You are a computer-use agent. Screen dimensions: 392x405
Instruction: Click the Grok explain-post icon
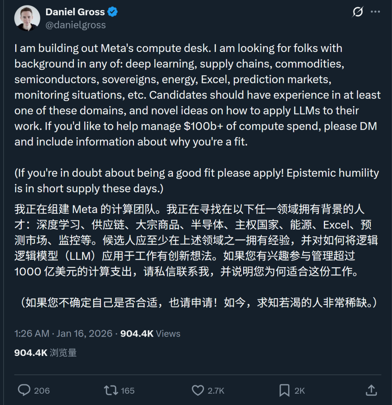point(358,12)
